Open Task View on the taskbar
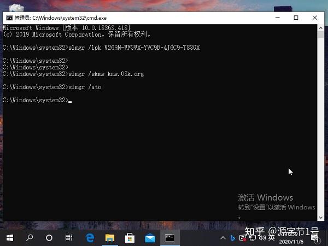 tap(69, 238)
